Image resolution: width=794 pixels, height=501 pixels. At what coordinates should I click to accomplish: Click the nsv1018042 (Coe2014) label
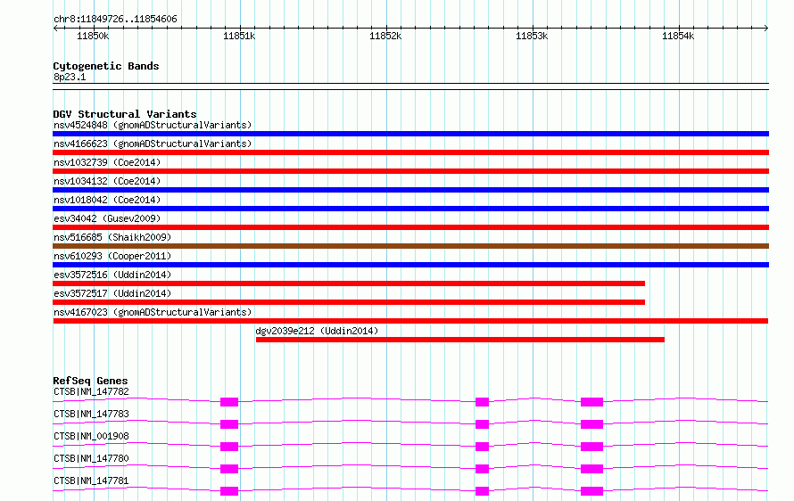click(107, 200)
